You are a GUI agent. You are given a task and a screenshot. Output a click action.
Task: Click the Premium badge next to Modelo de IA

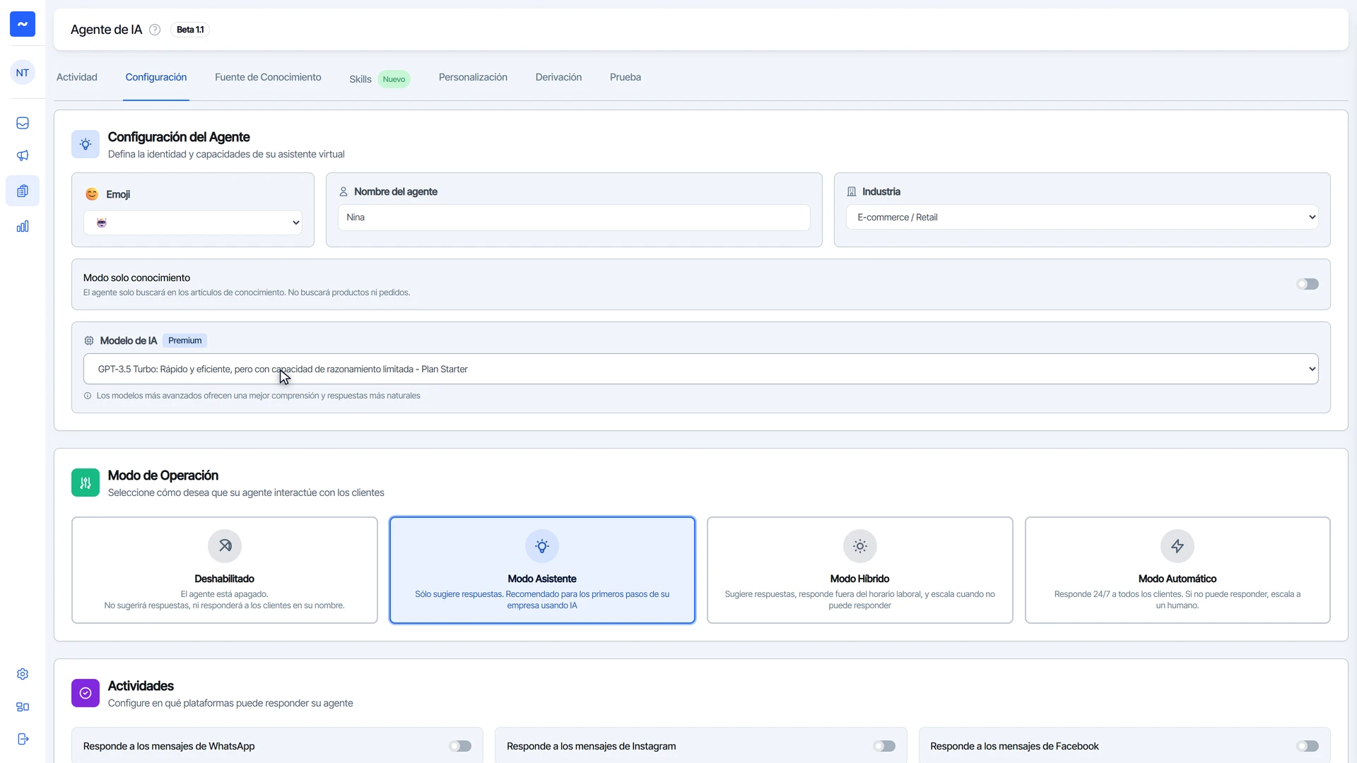pyautogui.click(x=185, y=341)
